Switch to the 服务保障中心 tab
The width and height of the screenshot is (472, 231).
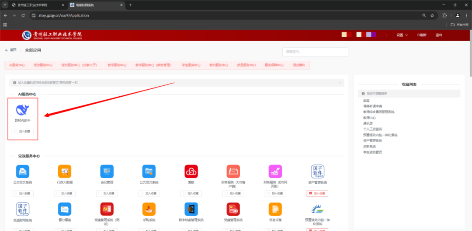(x=274, y=65)
